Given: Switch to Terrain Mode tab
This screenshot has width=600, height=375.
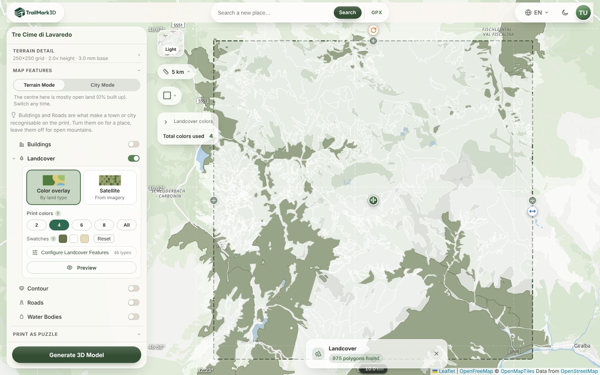Looking at the screenshot, I should pyautogui.click(x=39, y=85).
